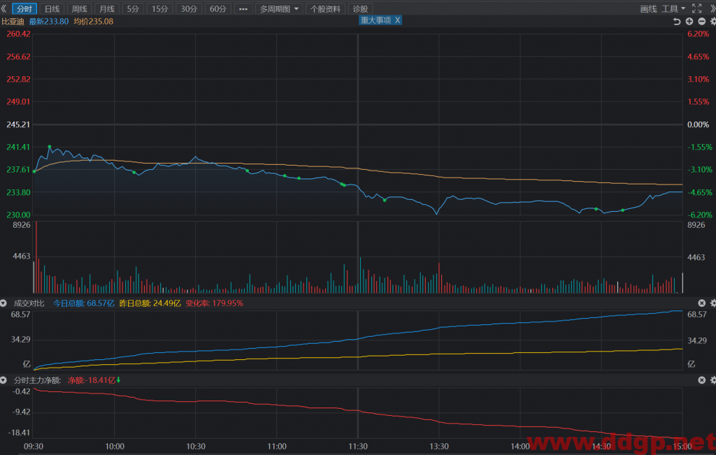The image size is (716, 455).
Task: Close the 成交对比 panel with its X icon
Action: [x=702, y=303]
